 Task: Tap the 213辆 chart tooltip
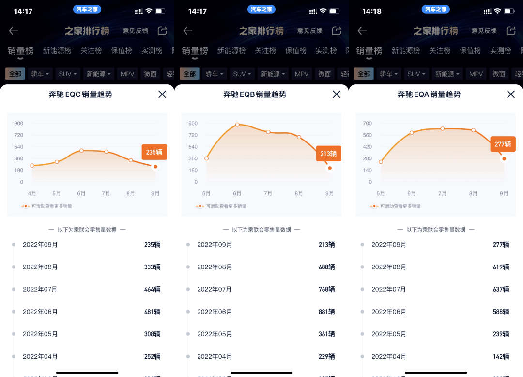(x=328, y=154)
